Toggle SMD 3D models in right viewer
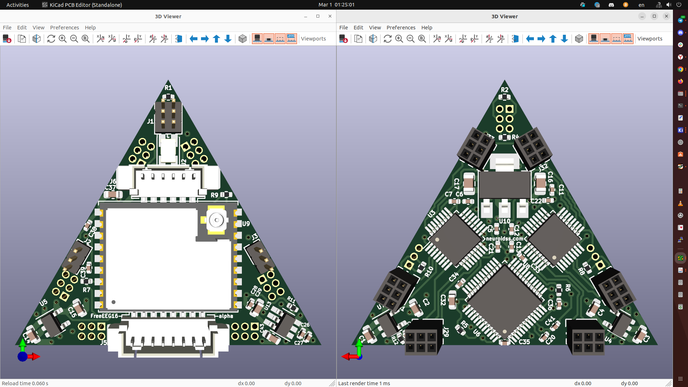The image size is (688, 387). (605, 39)
